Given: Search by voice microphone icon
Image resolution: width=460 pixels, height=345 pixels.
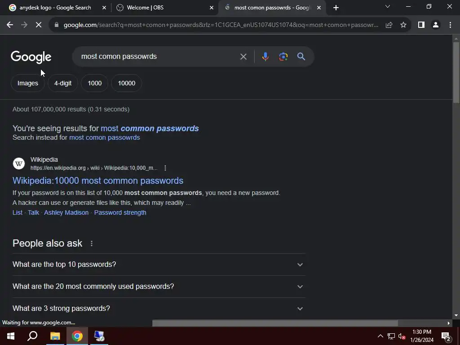Looking at the screenshot, I should pos(265,57).
